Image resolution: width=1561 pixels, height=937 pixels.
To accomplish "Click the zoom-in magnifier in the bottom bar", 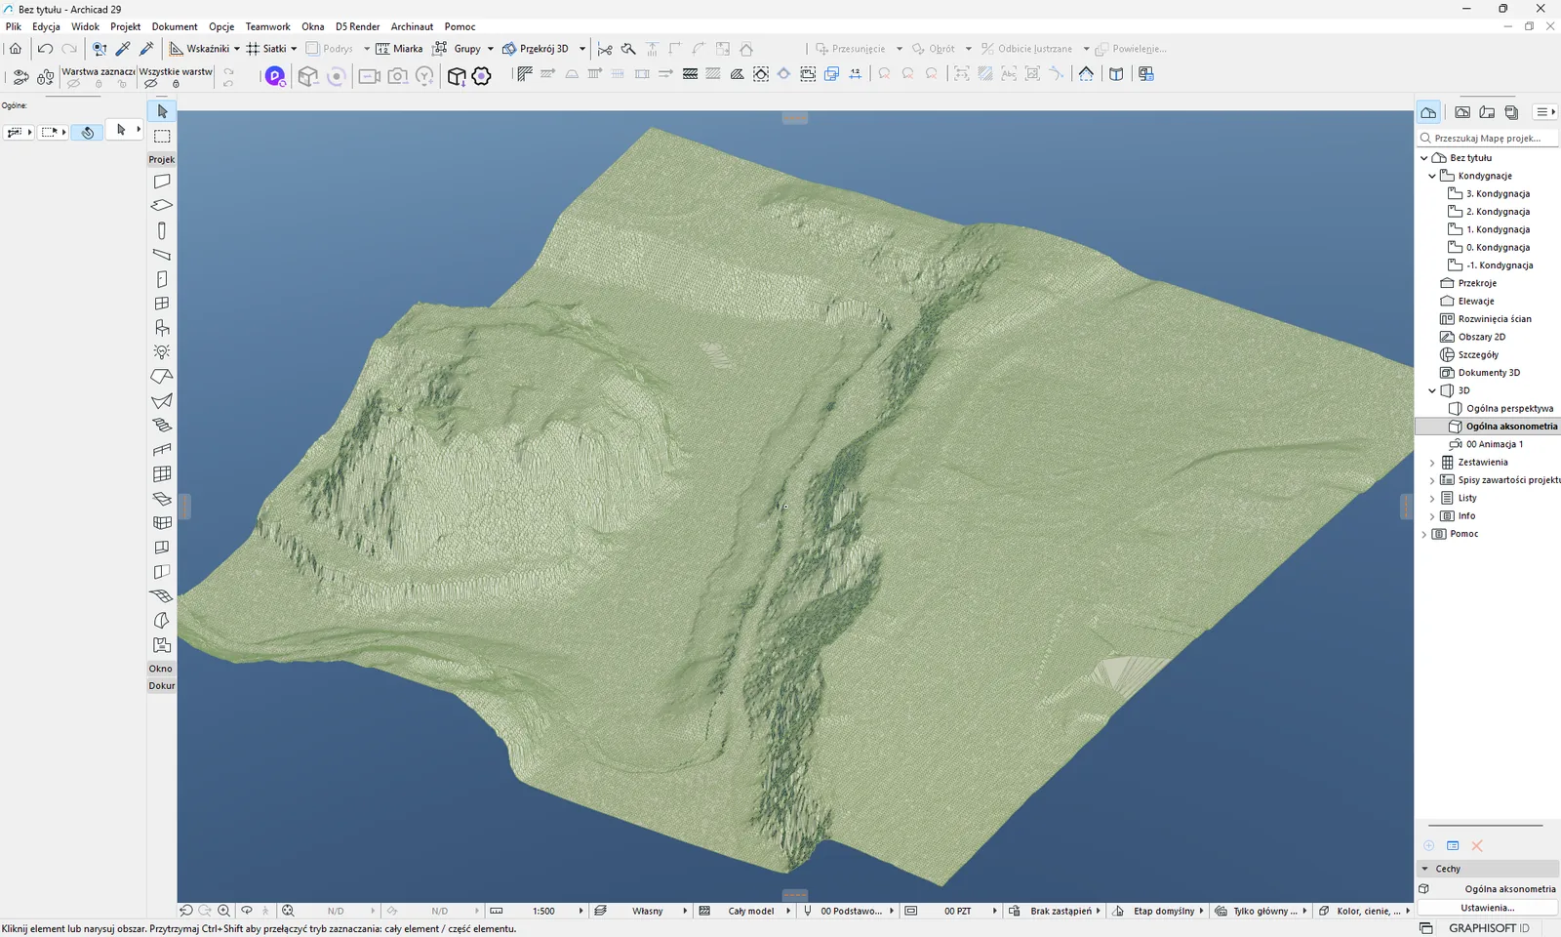I will coord(223,911).
